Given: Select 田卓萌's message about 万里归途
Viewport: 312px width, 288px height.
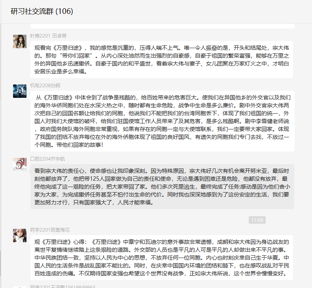Looking at the screenshot, I should coord(162,60).
